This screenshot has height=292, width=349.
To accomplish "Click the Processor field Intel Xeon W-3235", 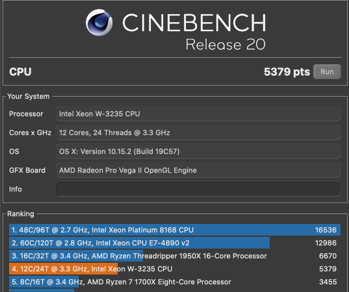I will tap(198, 114).
